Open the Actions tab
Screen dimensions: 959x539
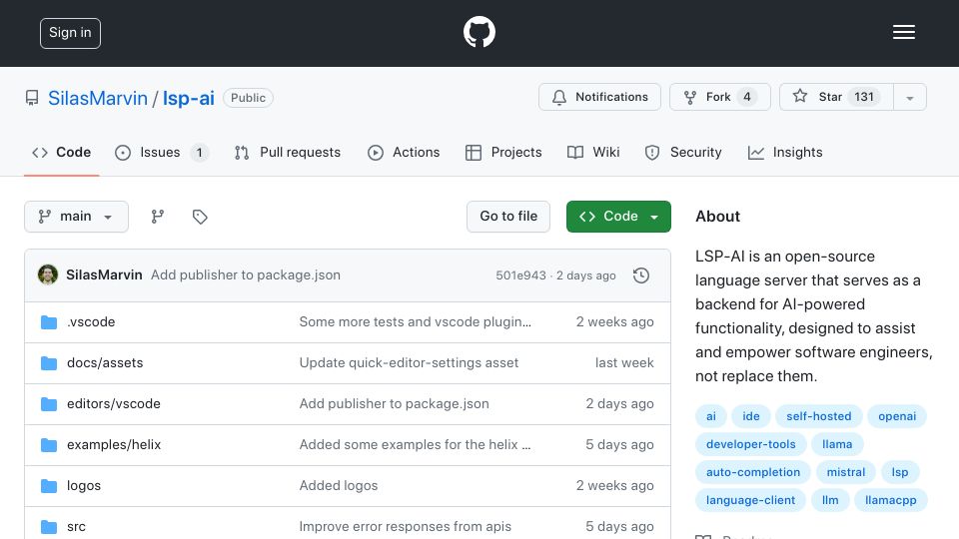pos(403,152)
